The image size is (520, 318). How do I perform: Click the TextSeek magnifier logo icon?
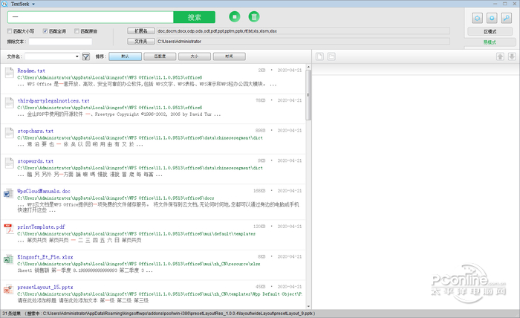(4, 4)
